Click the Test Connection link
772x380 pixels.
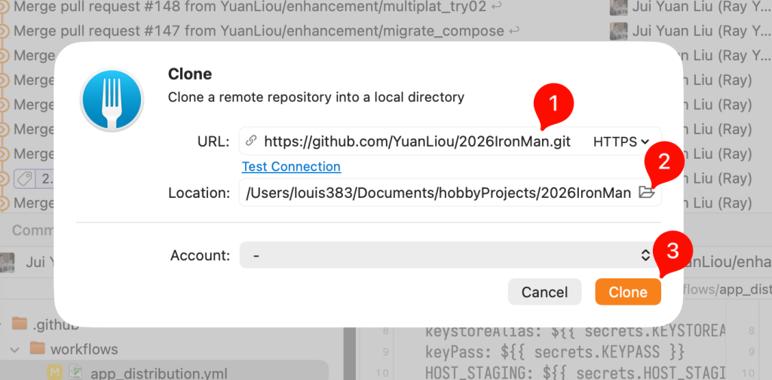click(291, 166)
